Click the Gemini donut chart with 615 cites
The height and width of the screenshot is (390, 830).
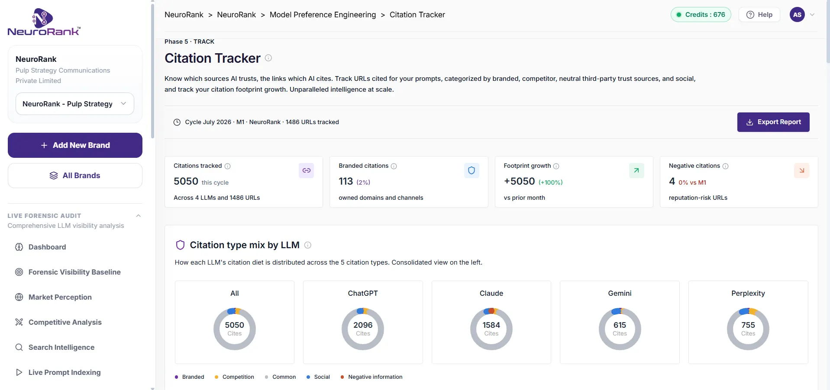tap(620, 329)
